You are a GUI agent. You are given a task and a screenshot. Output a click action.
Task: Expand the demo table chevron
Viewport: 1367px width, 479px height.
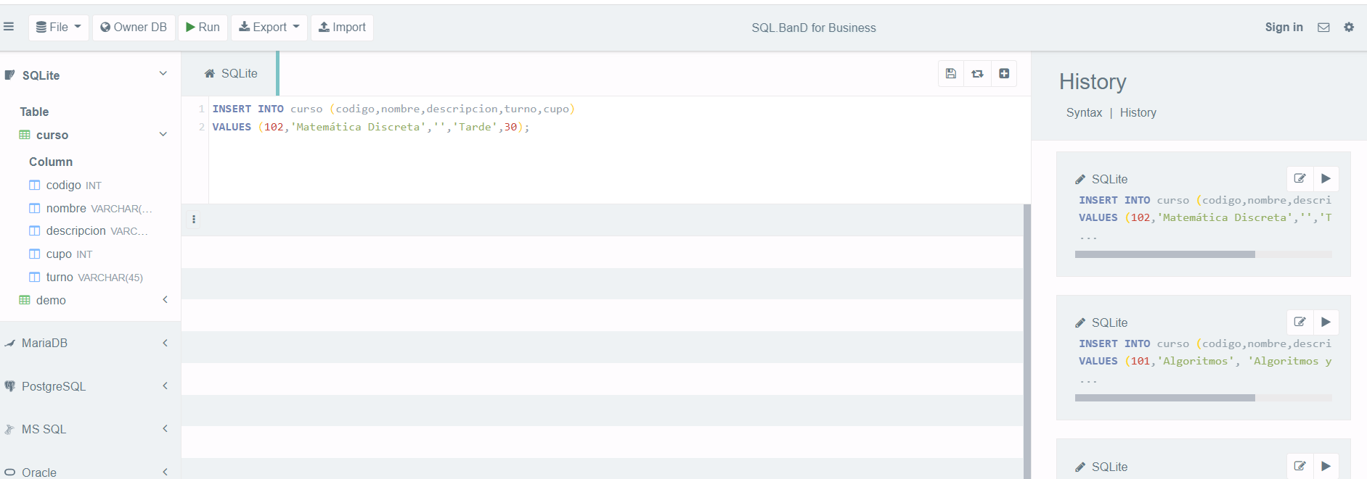point(165,299)
